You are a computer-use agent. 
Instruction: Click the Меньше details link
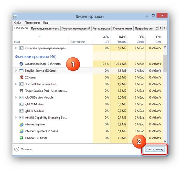pyautogui.click(x=26, y=149)
